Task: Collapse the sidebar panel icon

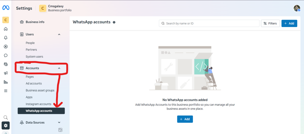Action: (60, 130)
